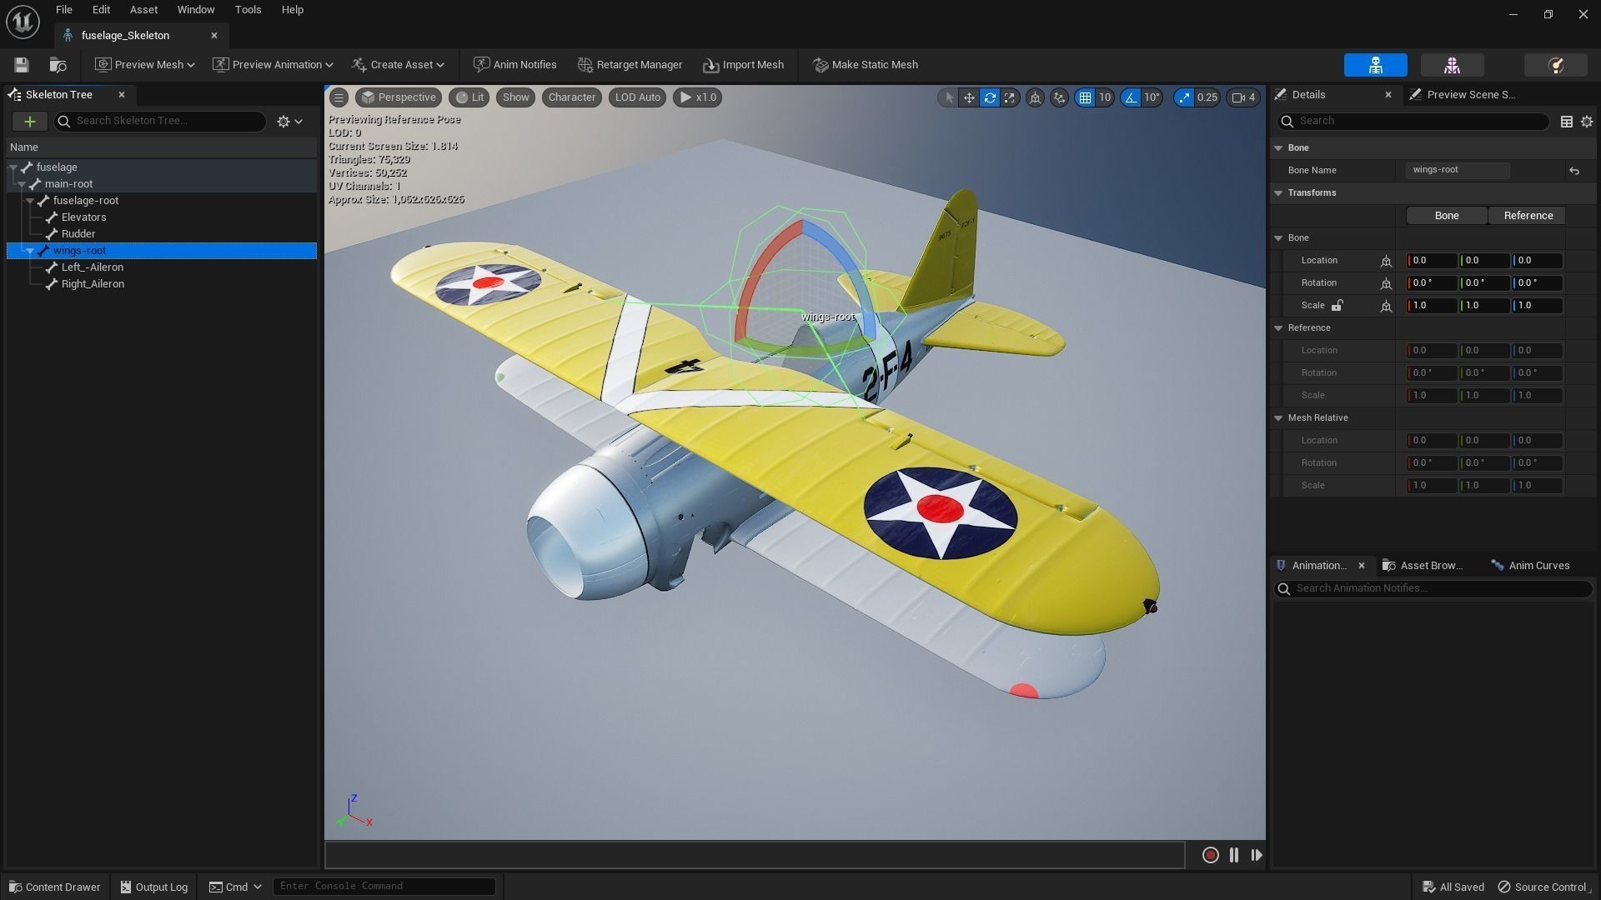Screen dimensions: 1601x900
Task: Open Details panel settings gear
Action: click(x=1587, y=122)
